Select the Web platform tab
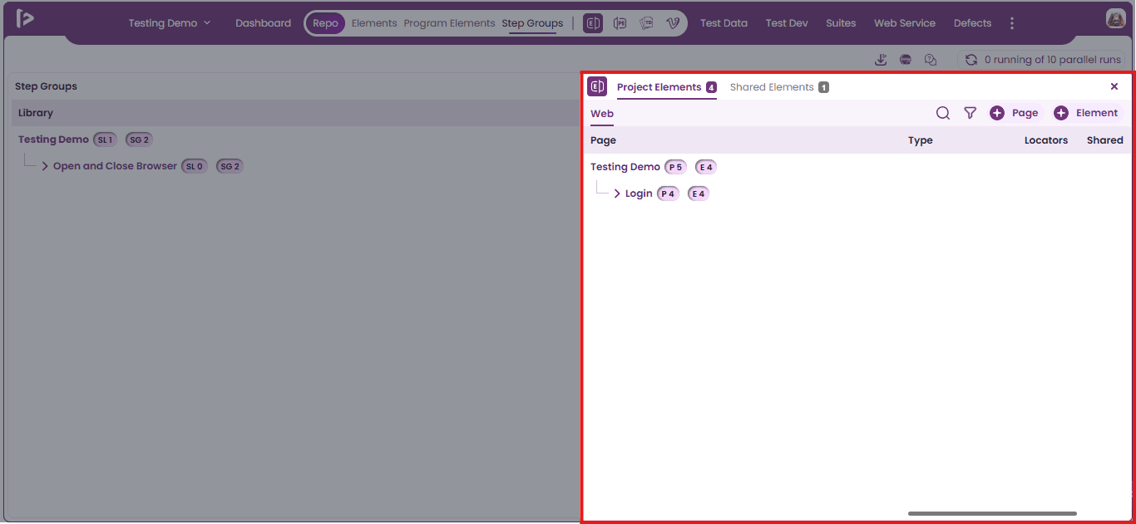The image size is (1136, 524). [x=602, y=114]
